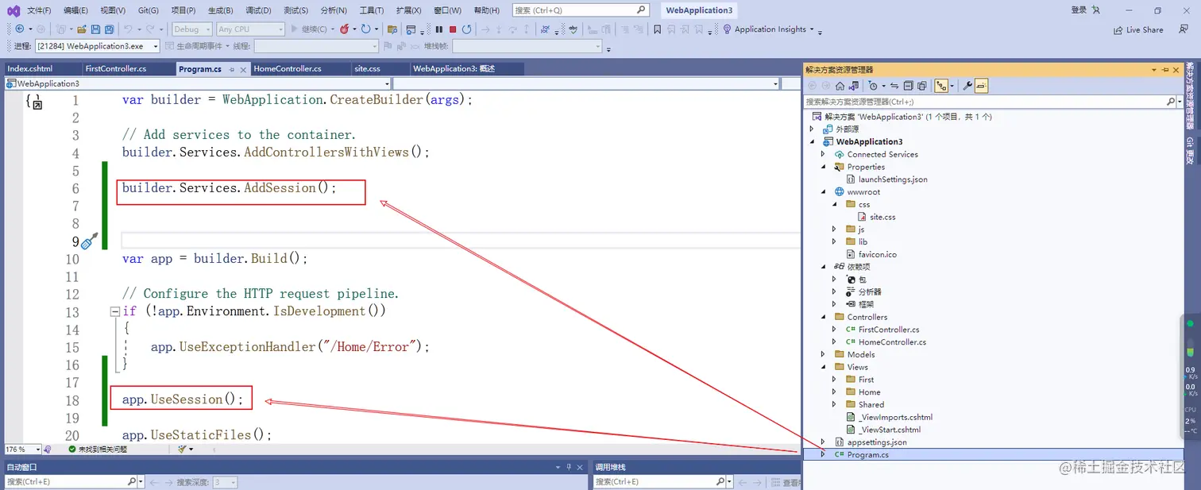
Task: Stop debugging with the red square icon
Action: click(x=453, y=29)
